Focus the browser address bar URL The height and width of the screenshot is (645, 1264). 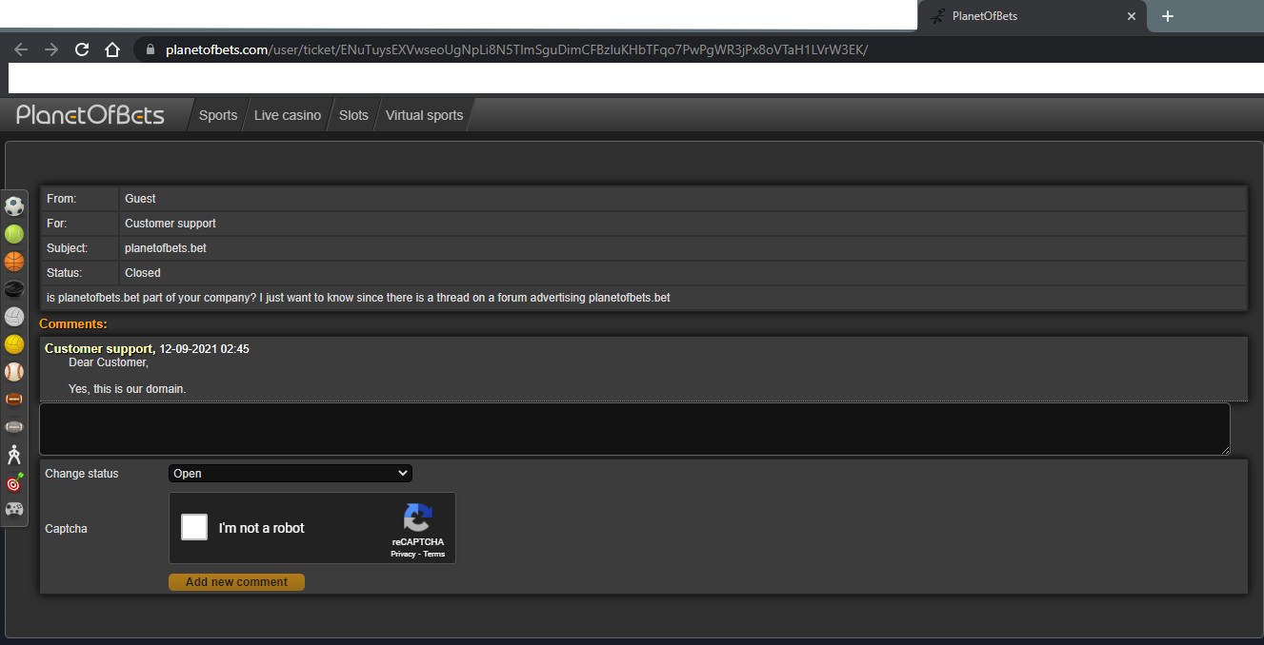pyautogui.click(x=516, y=49)
